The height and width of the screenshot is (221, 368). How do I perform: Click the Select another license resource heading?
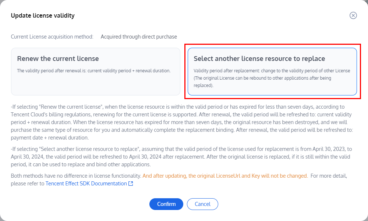coord(259,59)
